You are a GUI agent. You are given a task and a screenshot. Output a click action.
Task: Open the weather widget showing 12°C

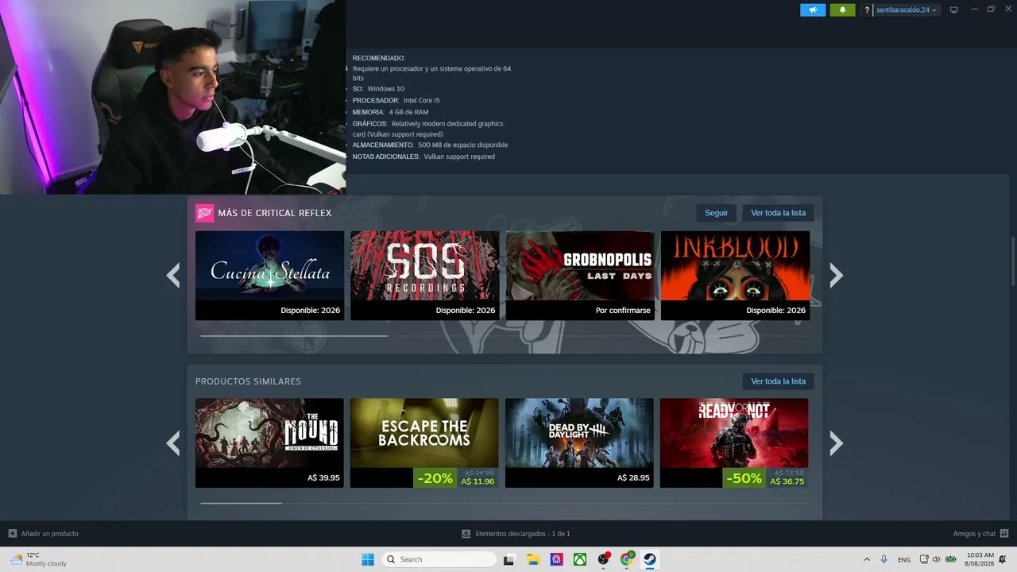(38, 559)
